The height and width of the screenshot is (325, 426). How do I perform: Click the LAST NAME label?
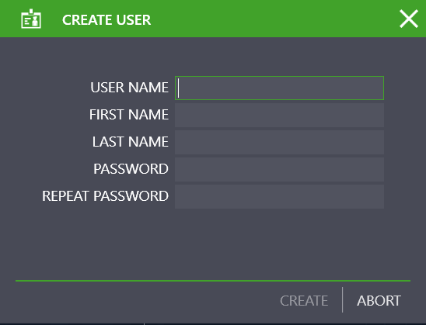click(x=131, y=142)
